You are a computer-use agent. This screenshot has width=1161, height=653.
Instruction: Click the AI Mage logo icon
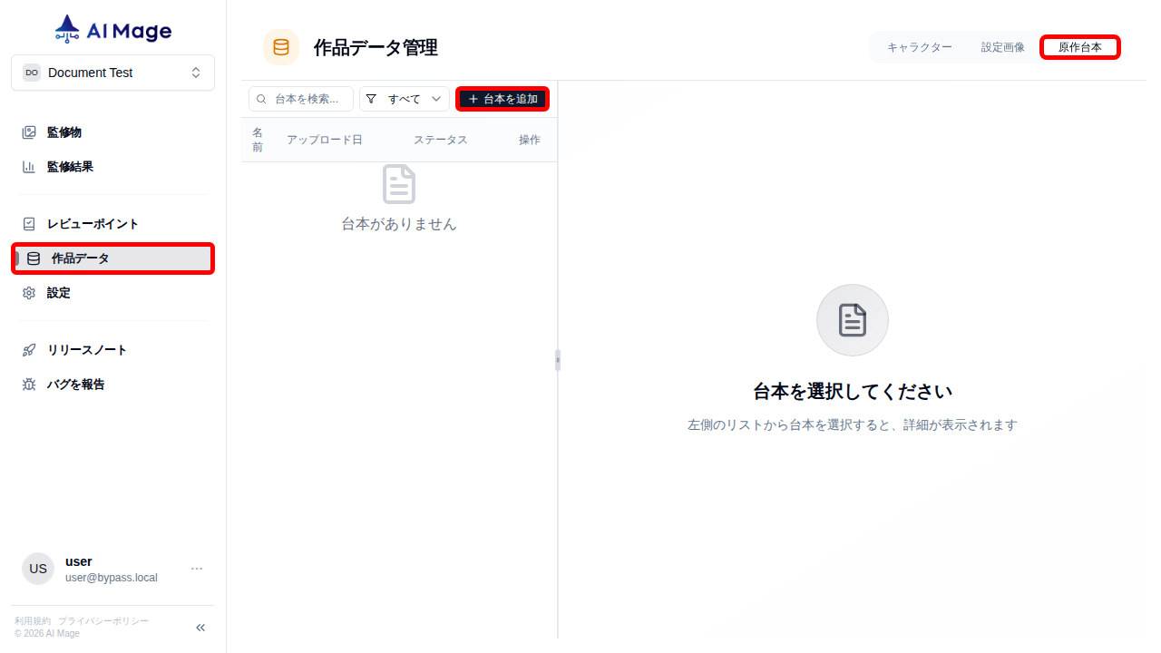67,28
